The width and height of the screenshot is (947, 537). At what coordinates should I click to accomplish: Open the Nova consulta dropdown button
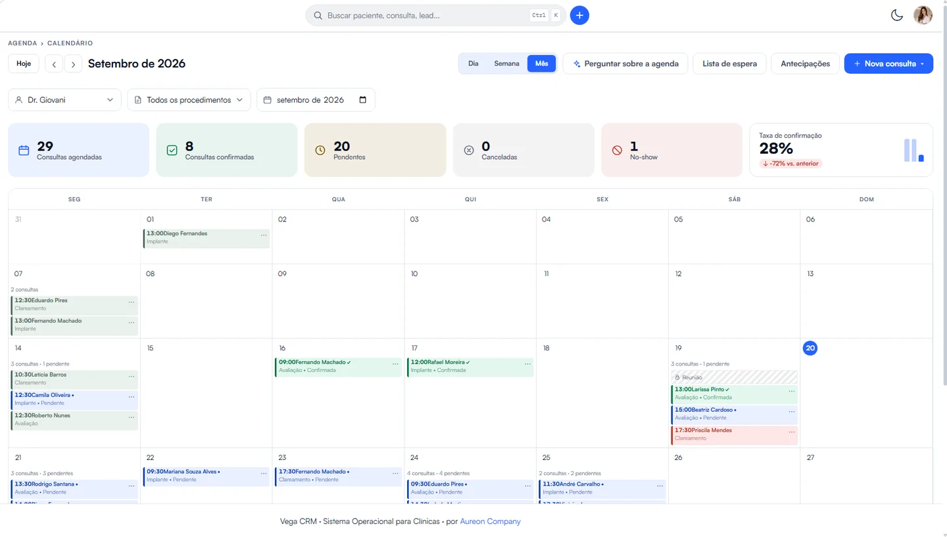(x=888, y=64)
